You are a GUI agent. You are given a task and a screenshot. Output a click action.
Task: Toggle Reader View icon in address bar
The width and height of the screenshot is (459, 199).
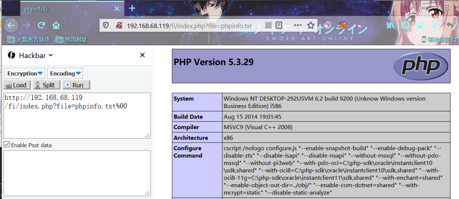pos(279,25)
